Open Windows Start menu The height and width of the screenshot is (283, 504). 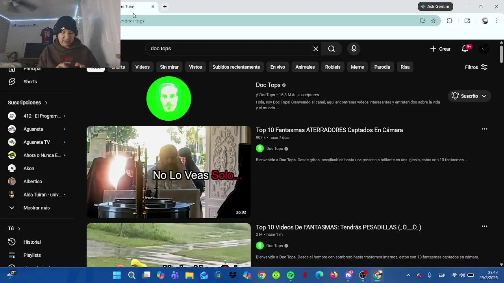117,275
